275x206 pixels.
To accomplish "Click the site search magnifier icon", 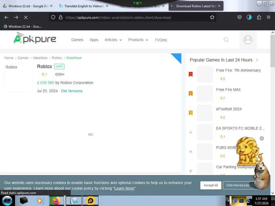I will click(226, 40).
